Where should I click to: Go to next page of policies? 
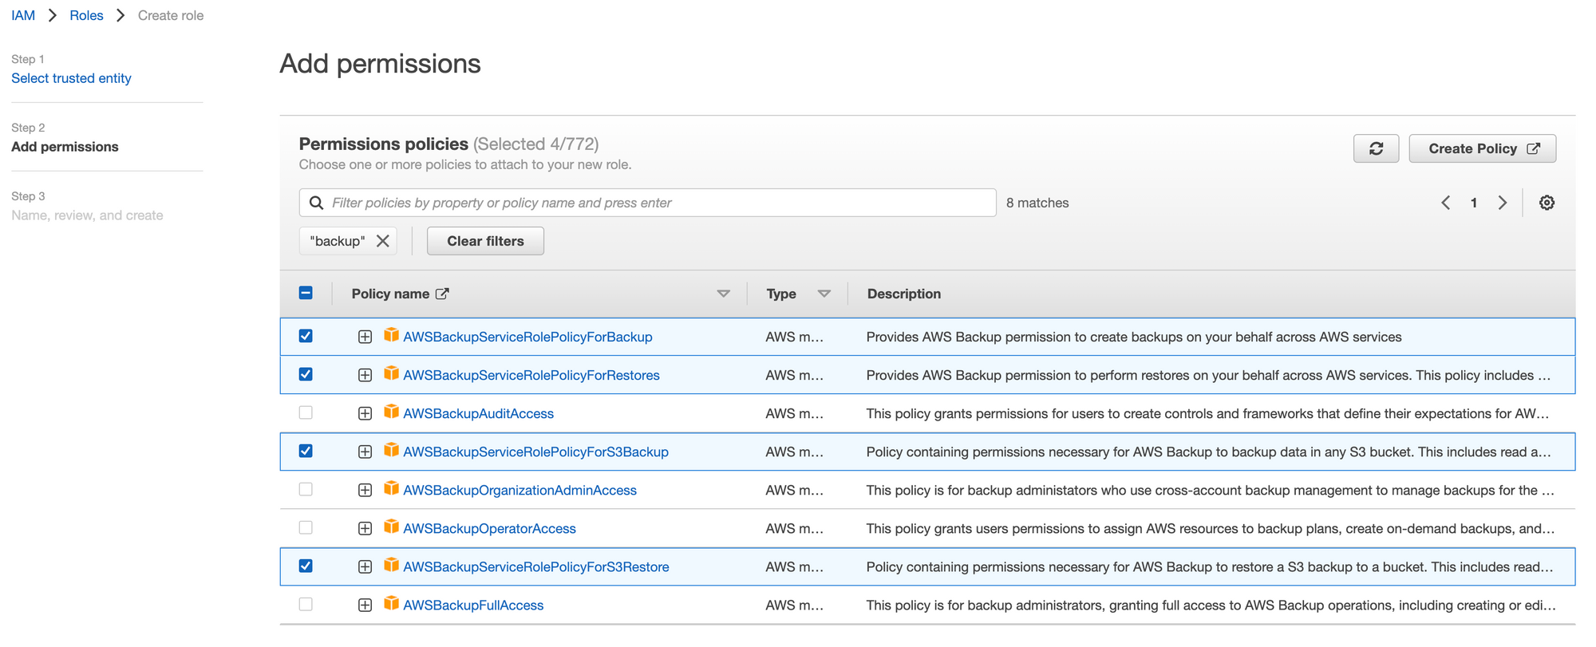tap(1503, 203)
